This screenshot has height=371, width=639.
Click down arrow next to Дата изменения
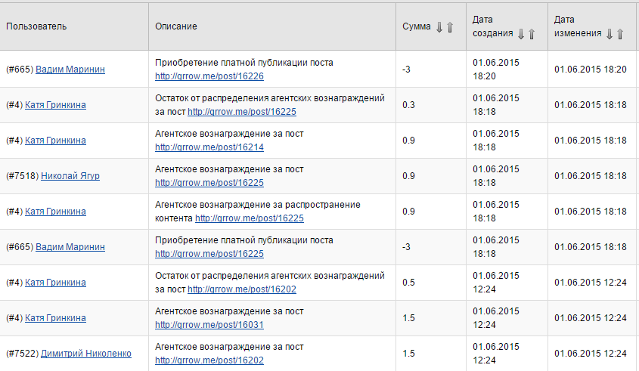coord(609,33)
